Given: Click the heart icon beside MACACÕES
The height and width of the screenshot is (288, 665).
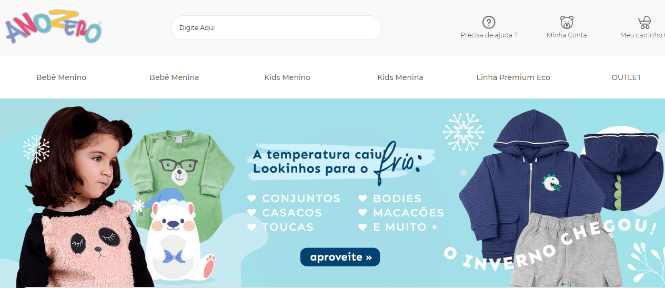Looking at the screenshot, I should [x=362, y=213].
